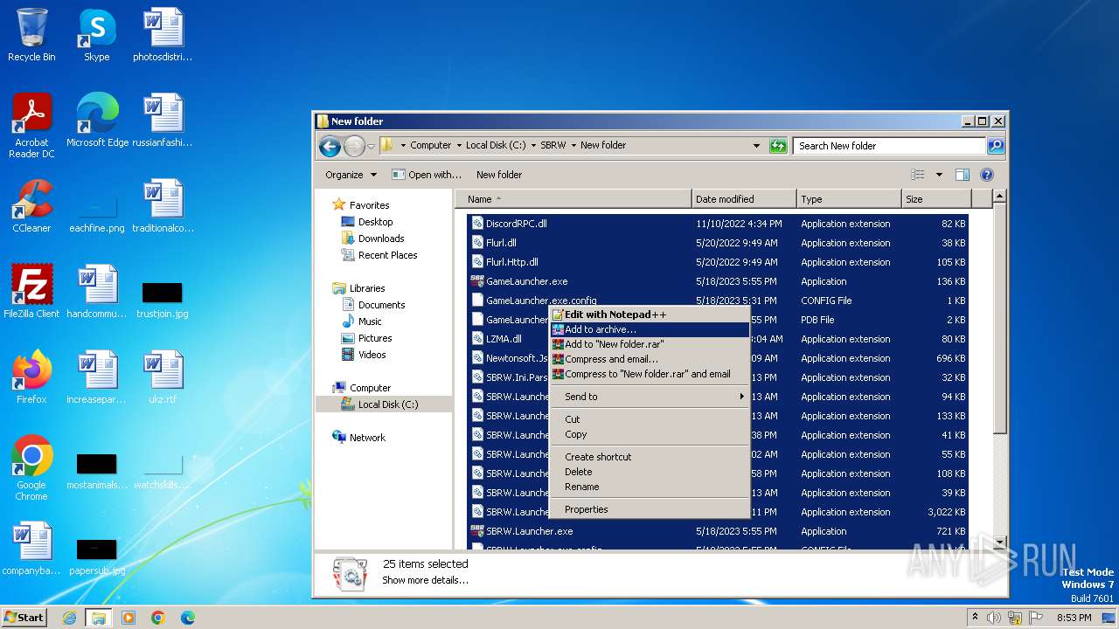The width and height of the screenshot is (1119, 629).
Task: Select the DiscordRPC.dll file row
Action: [x=717, y=224]
